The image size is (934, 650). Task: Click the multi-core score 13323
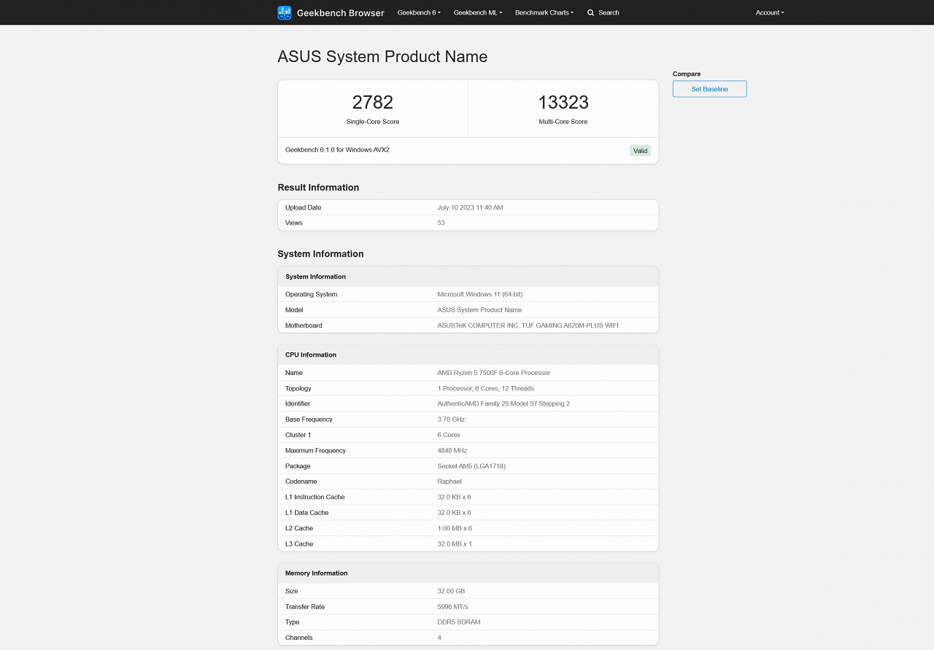(563, 102)
